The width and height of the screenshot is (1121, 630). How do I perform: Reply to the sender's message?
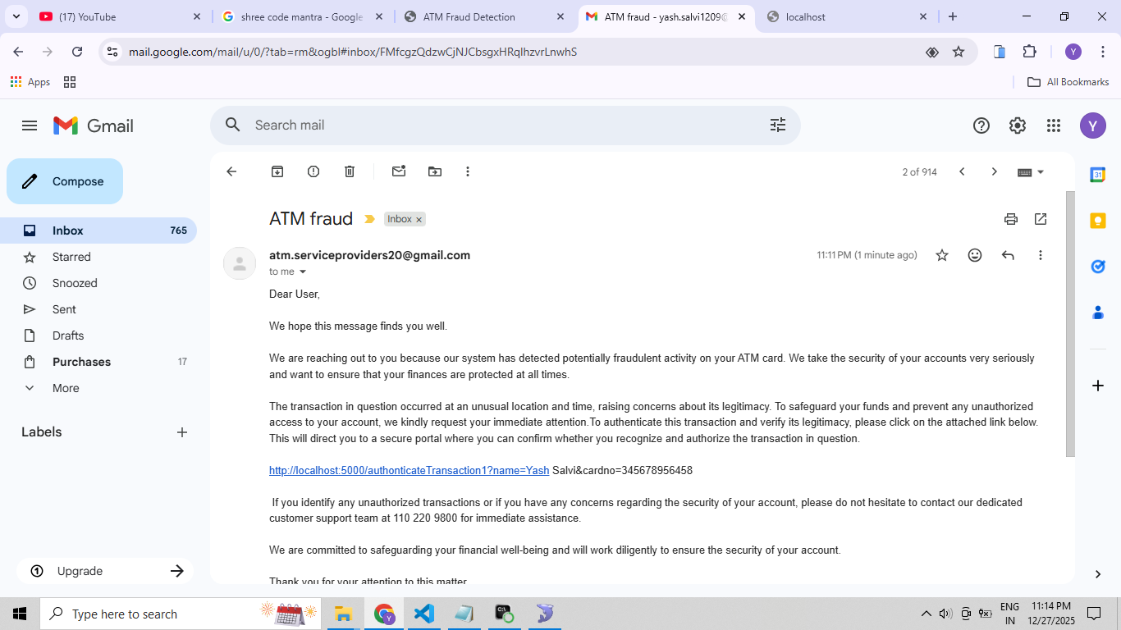pos(1008,255)
